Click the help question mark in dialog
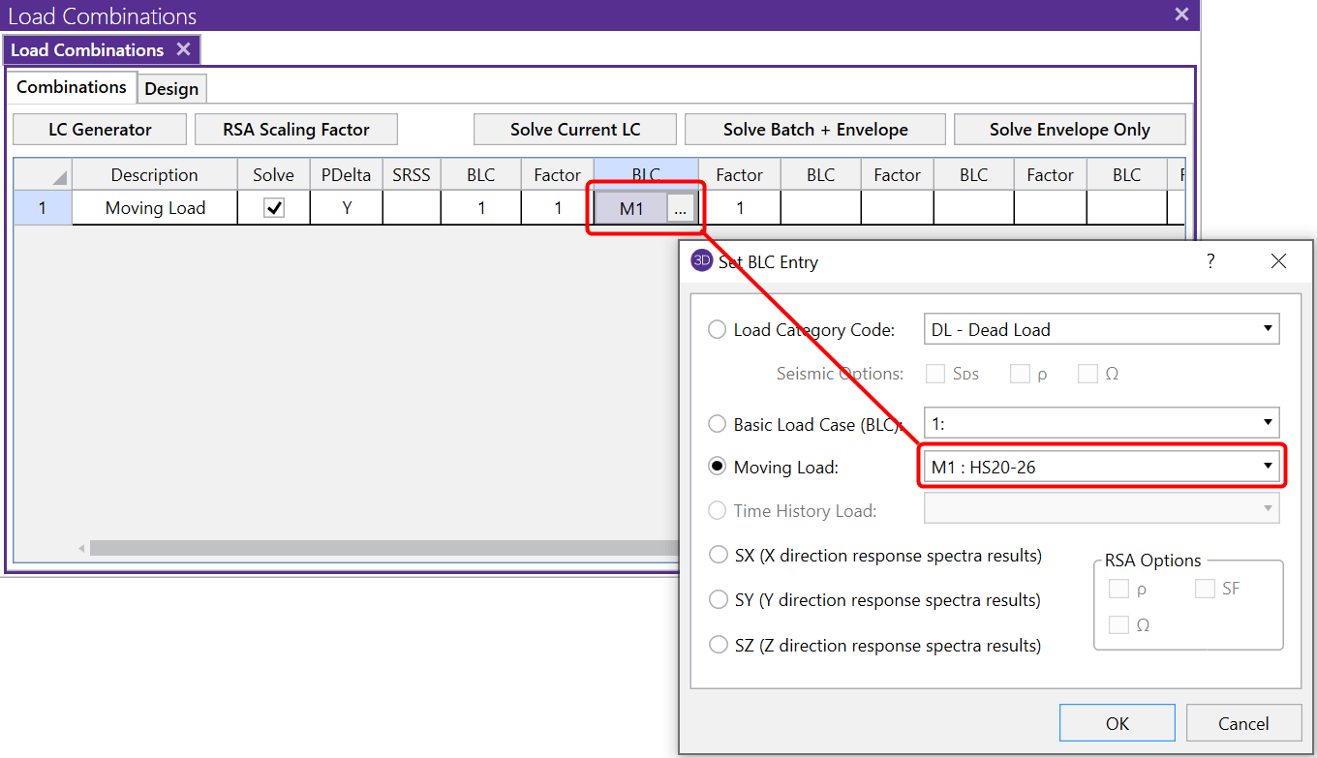The height and width of the screenshot is (758, 1317). pyautogui.click(x=1210, y=261)
